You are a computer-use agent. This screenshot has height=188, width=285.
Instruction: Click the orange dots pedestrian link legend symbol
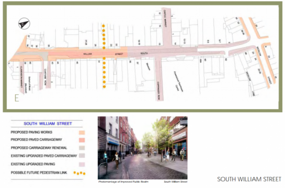(x=80, y=173)
